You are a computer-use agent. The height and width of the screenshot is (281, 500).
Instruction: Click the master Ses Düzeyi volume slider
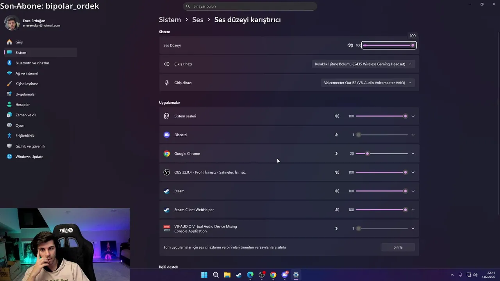389,45
